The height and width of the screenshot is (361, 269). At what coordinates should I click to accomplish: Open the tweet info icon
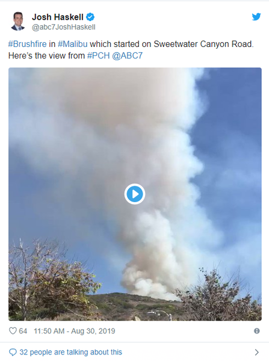[x=256, y=331]
